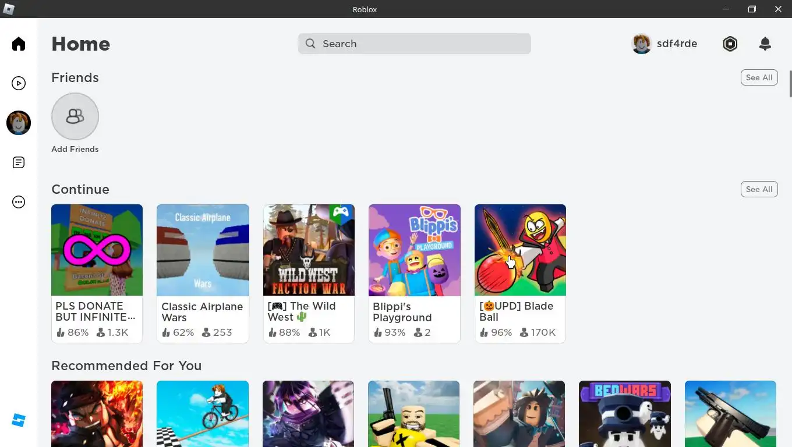Click the vertical scrollbar thumb
Image resolution: width=792 pixels, height=447 pixels.
[x=790, y=84]
